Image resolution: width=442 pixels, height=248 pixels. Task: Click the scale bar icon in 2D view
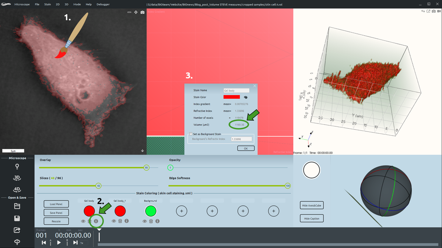tap(129, 12)
